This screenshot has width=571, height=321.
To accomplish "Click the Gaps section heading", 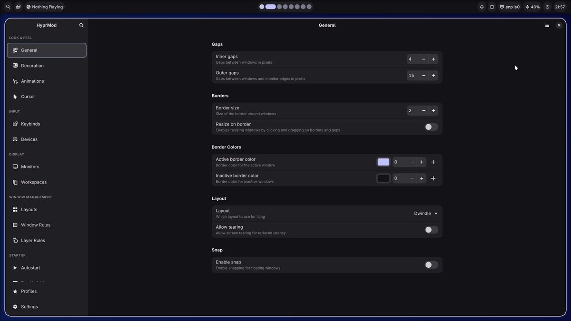I will point(217,44).
